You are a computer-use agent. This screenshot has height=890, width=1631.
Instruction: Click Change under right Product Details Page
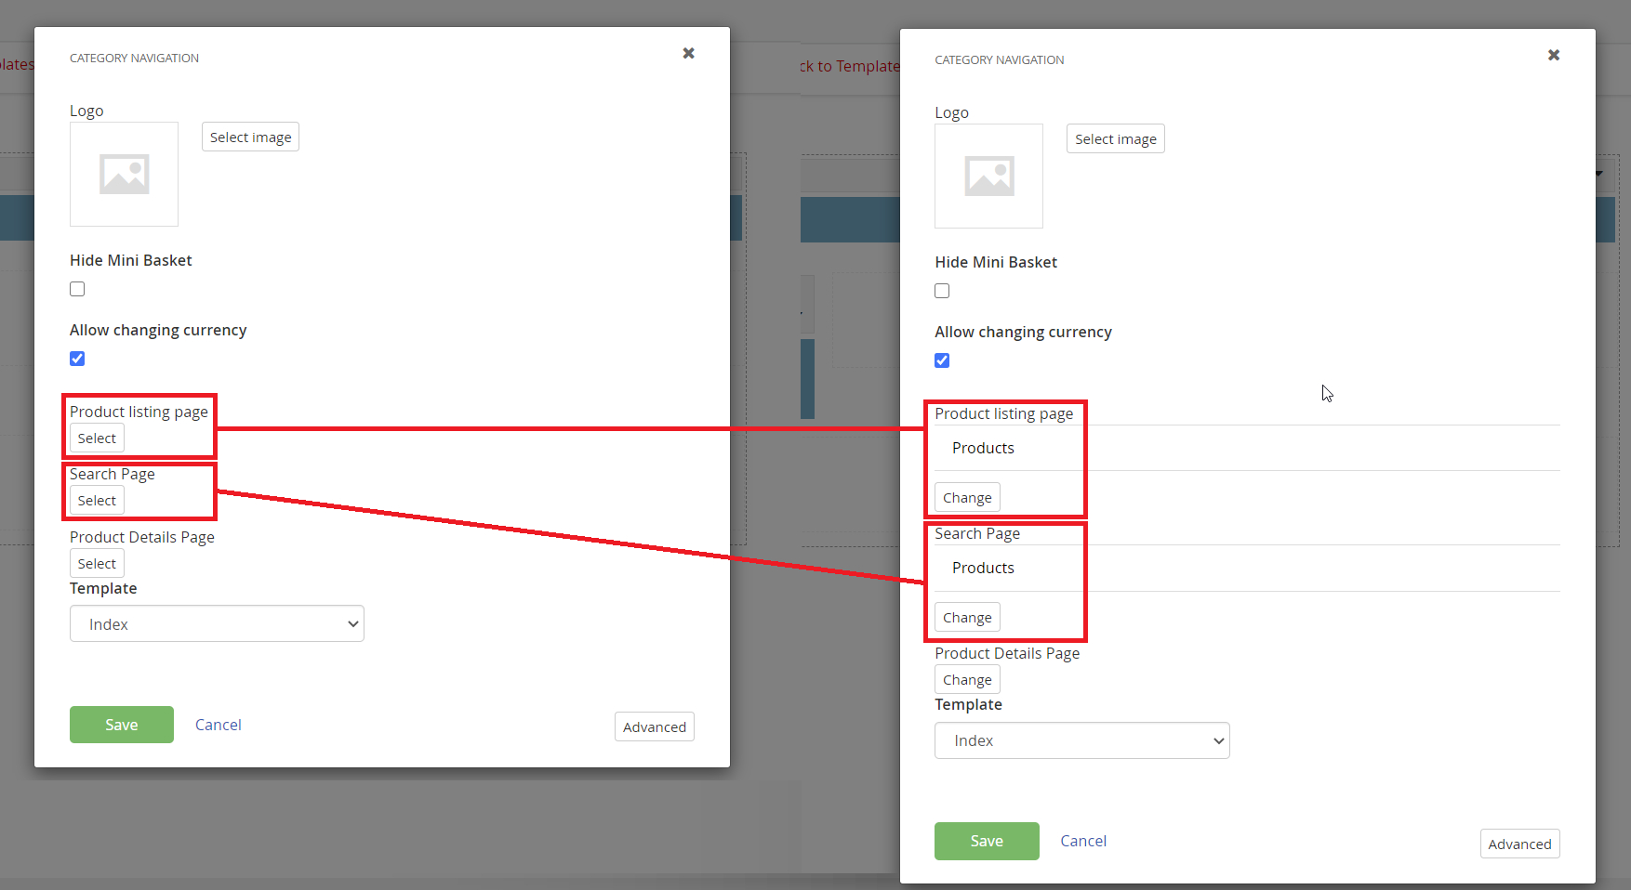click(x=966, y=679)
